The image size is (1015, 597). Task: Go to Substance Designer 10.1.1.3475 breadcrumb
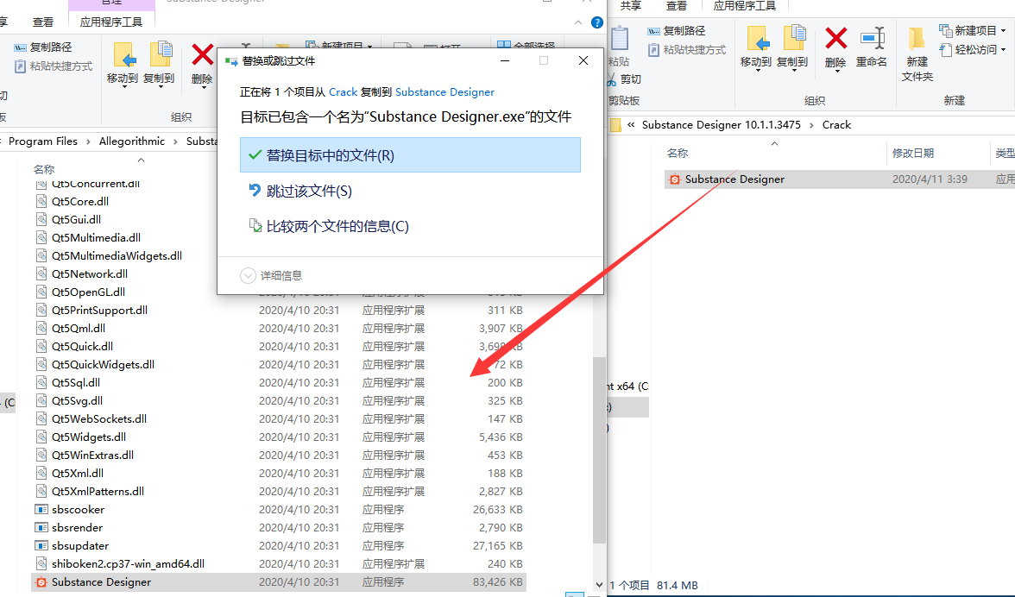tap(722, 125)
